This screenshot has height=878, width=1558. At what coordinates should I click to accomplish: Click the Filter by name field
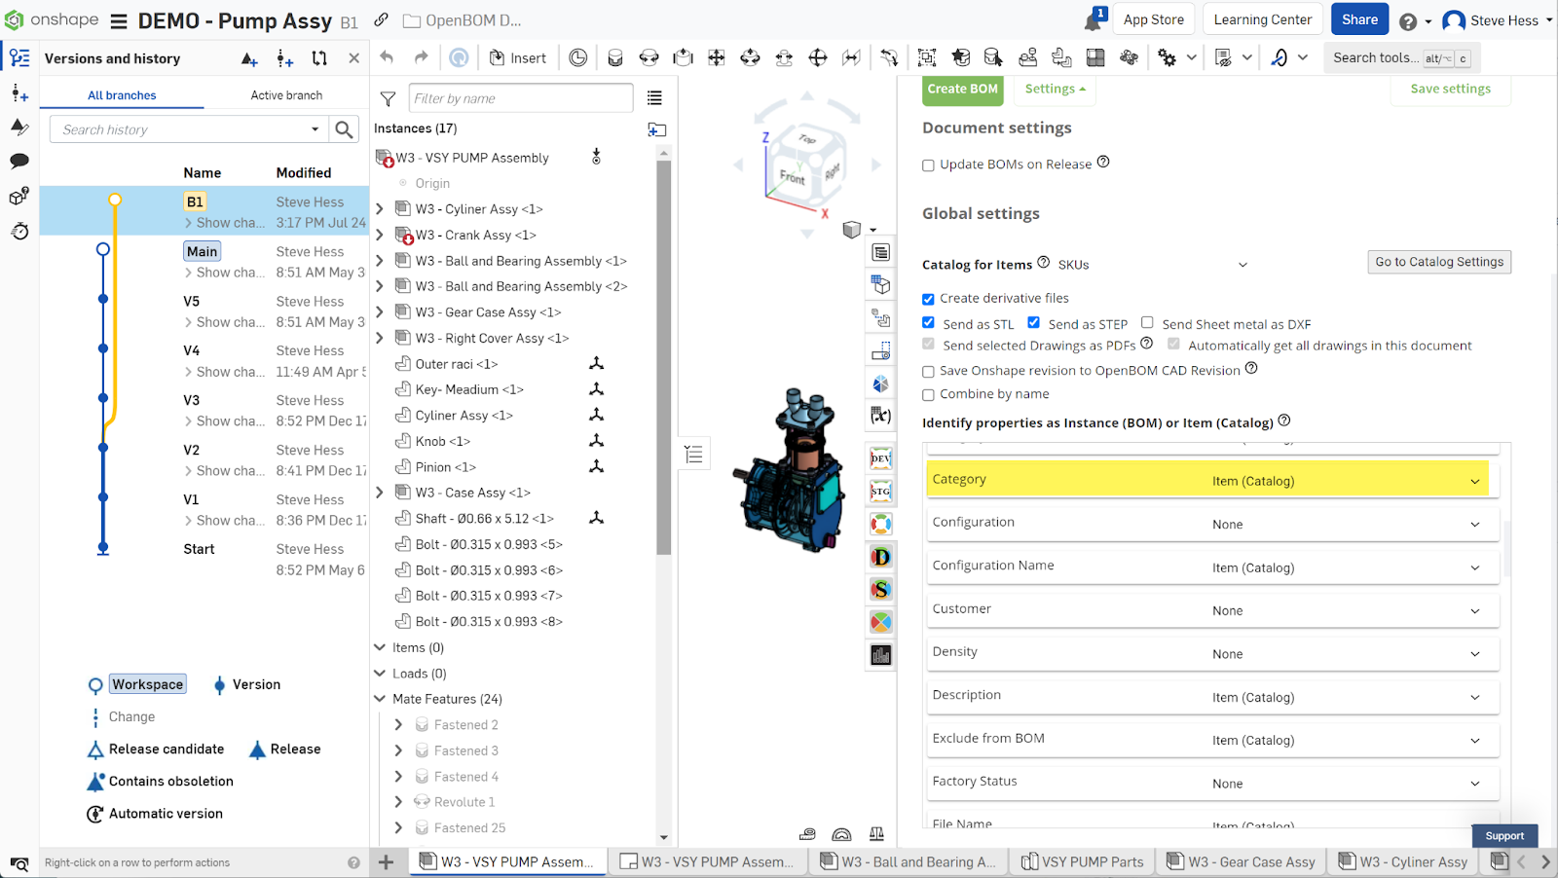522,98
